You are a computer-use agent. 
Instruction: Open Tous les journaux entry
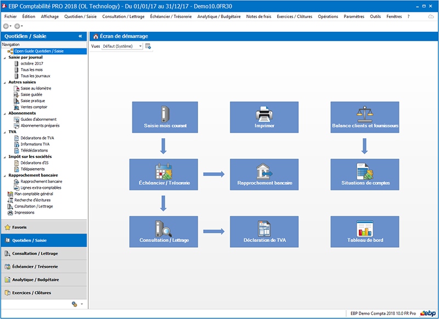pos(35,76)
